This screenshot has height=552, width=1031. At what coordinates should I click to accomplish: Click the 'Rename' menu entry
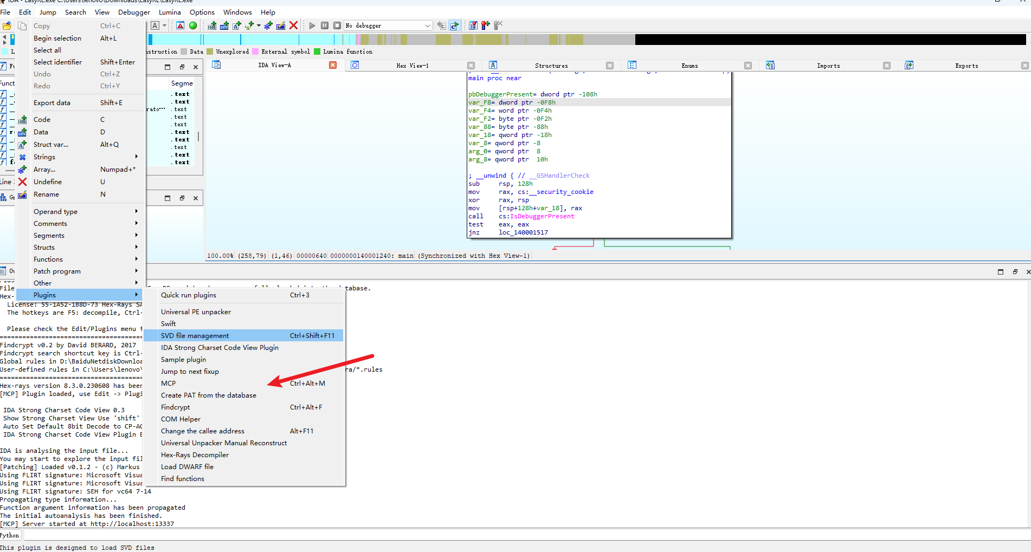pyautogui.click(x=81, y=194)
